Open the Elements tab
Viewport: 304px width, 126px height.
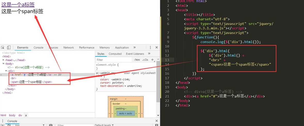tap(23, 48)
